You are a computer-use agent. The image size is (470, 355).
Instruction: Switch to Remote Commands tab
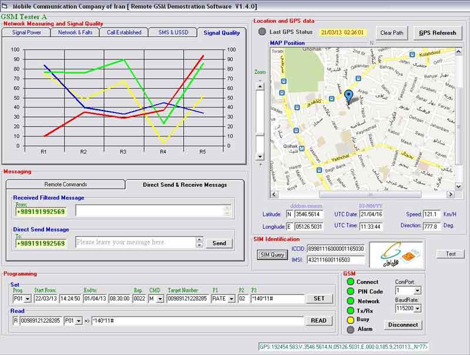(x=65, y=185)
